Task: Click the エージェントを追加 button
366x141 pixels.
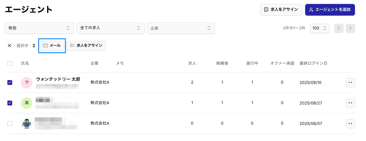Action: pos(330,10)
